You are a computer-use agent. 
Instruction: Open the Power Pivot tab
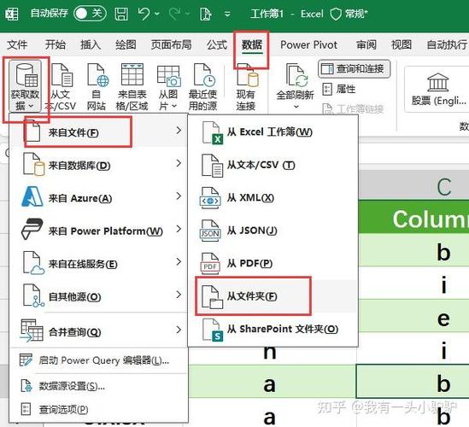pyautogui.click(x=308, y=45)
